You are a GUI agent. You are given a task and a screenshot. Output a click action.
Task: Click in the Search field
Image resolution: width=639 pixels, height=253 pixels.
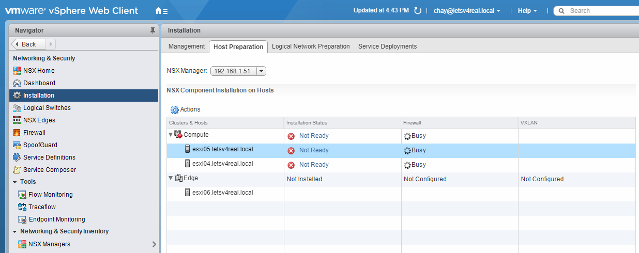pyautogui.click(x=600, y=11)
